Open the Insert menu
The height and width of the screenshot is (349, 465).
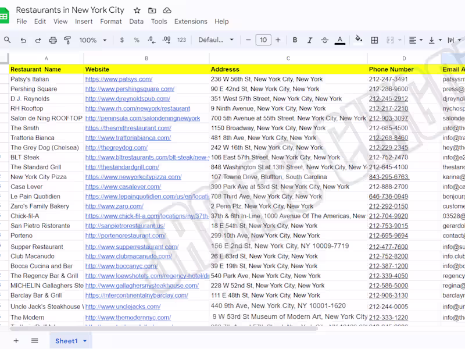tap(84, 22)
